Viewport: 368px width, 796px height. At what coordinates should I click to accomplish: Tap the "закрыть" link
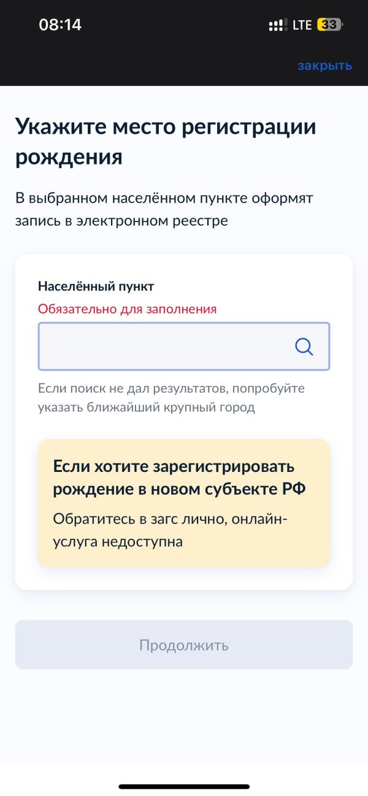coord(324,66)
